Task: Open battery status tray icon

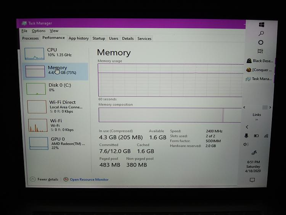Action: click(256, 136)
